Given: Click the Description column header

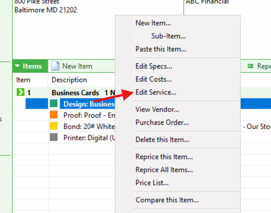Looking at the screenshot, I should tap(69, 80).
